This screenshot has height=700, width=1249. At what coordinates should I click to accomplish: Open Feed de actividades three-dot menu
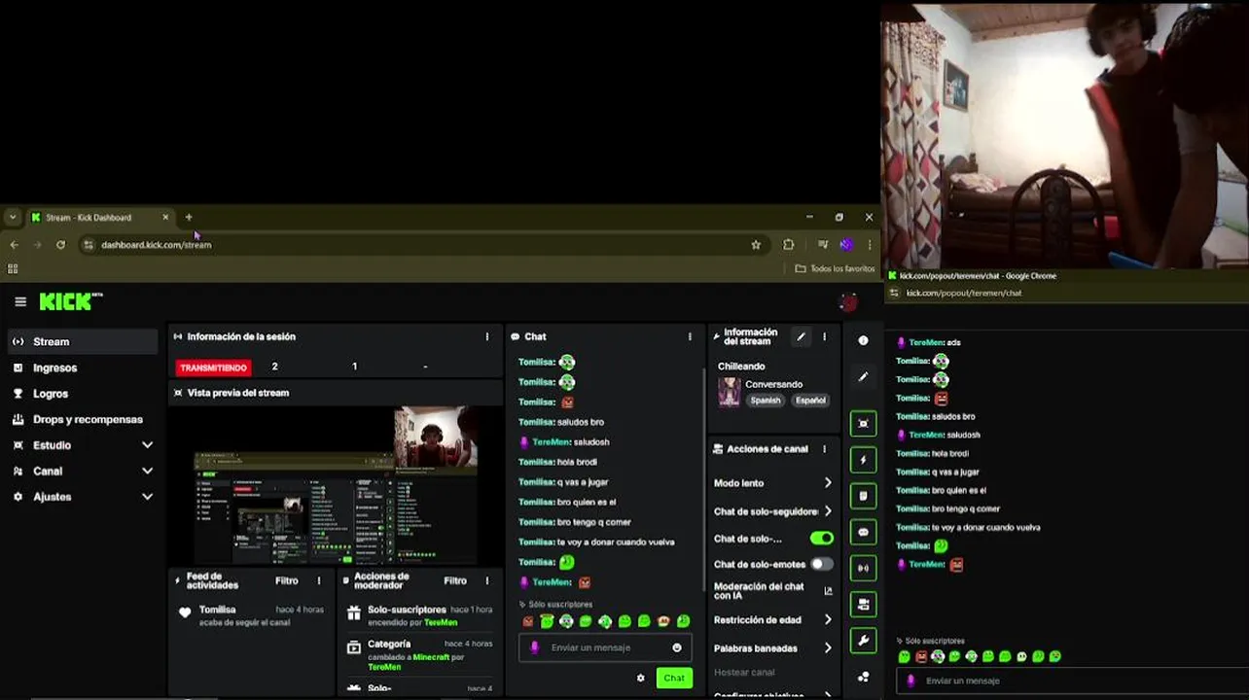[319, 580]
